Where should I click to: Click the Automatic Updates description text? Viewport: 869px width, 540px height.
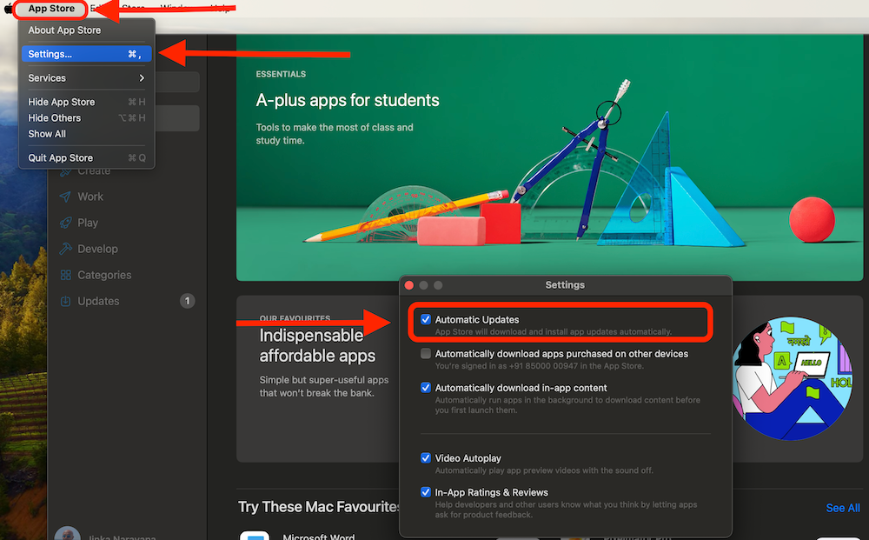click(x=553, y=332)
